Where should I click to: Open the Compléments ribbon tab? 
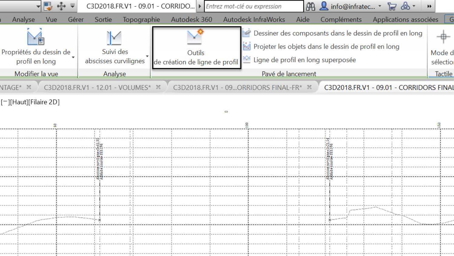coord(341,19)
